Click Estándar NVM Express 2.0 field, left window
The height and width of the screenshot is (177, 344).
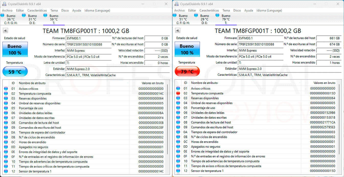[x=118, y=69]
